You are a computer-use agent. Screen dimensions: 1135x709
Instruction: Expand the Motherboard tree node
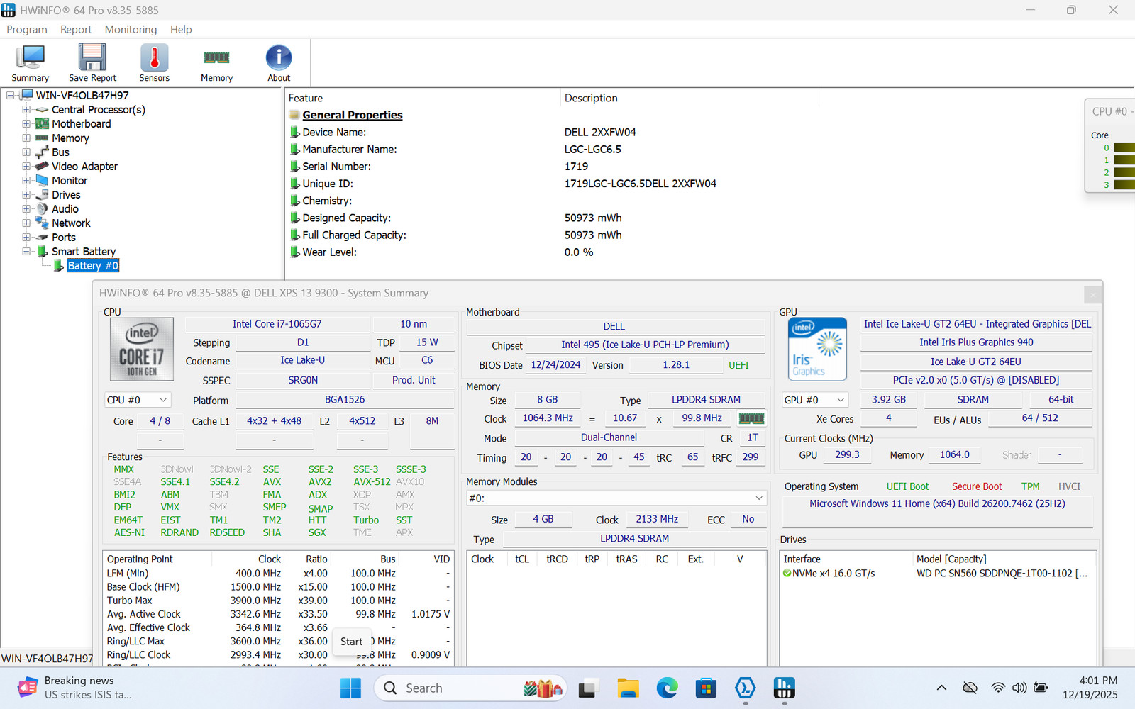[x=26, y=123]
